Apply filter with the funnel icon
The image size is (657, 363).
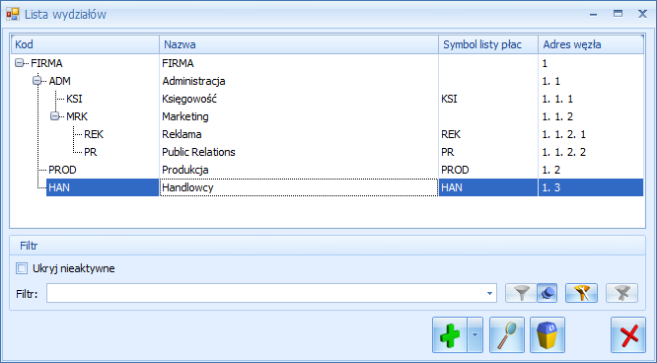tap(521, 293)
